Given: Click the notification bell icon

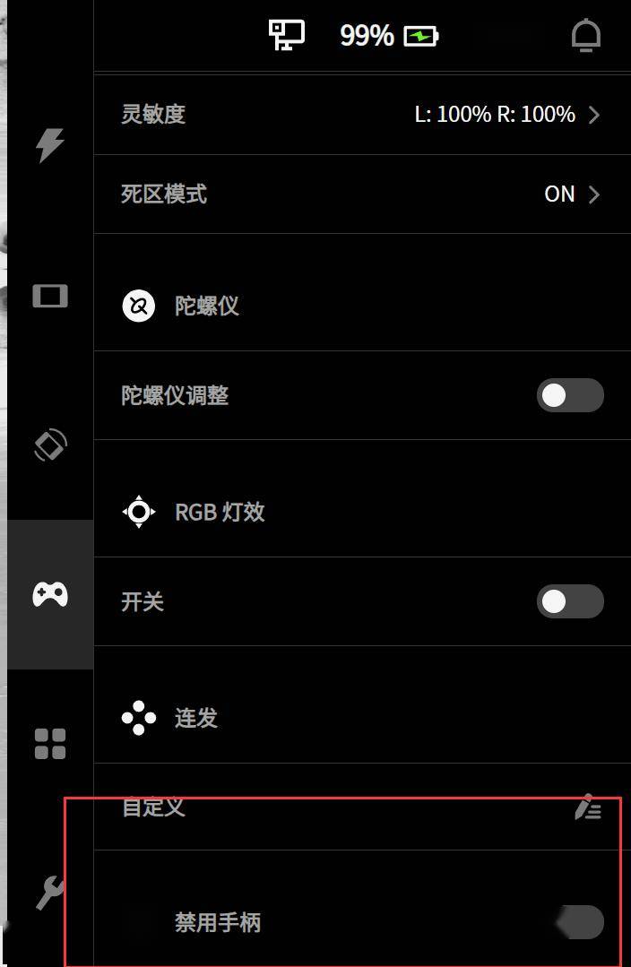Looking at the screenshot, I should pos(585,35).
